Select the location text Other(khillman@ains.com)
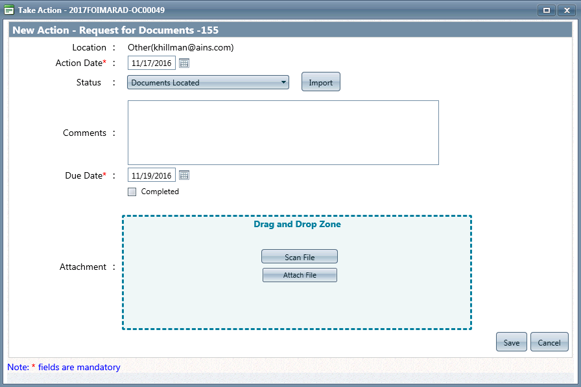The height and width of the screenshot is (387, 581). tap(181, 47)
